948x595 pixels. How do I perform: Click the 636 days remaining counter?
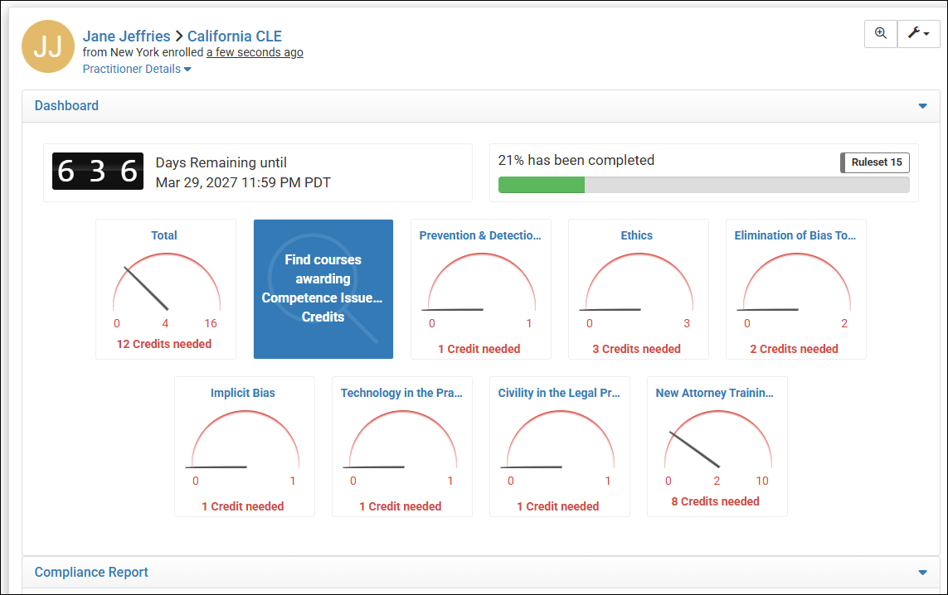tap(98, 171)
